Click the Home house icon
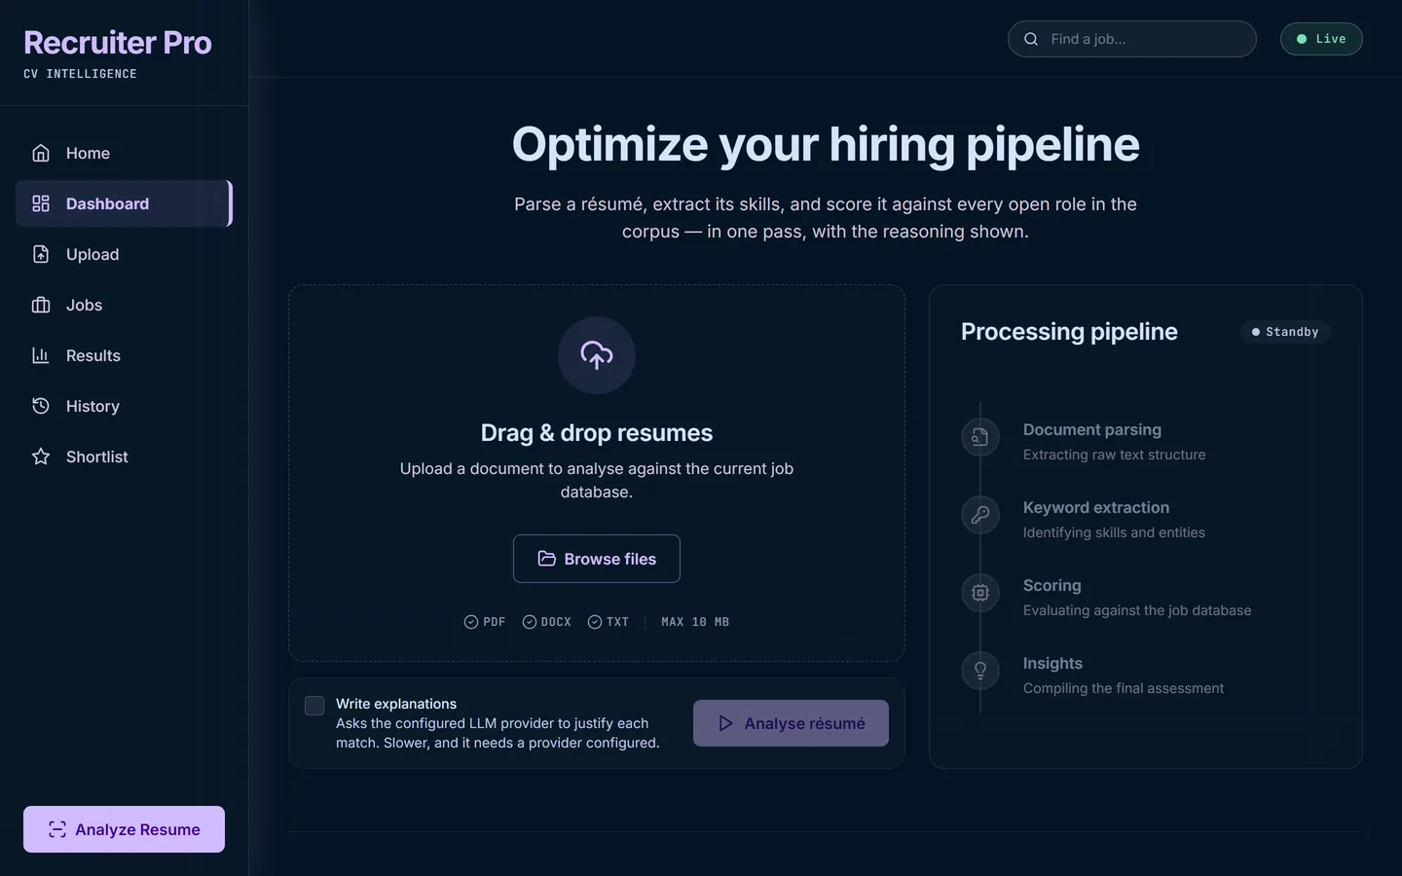Screen dimensions: 1402x876 pos(41,153)
